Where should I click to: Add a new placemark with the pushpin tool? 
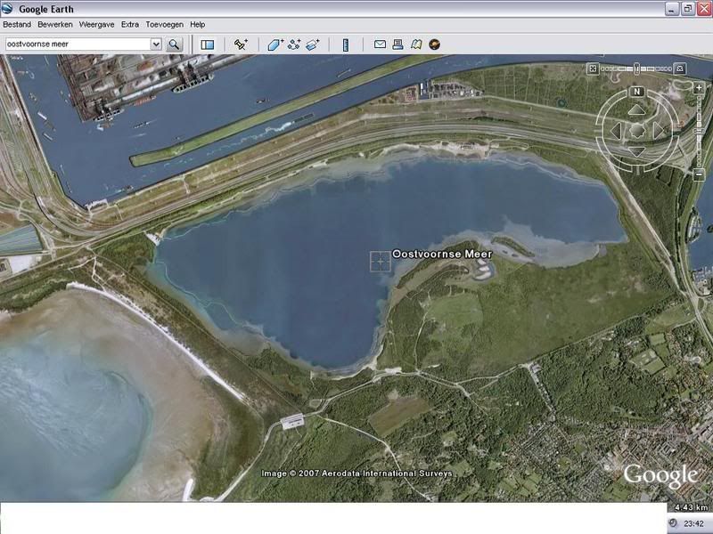tap(241, 44)
